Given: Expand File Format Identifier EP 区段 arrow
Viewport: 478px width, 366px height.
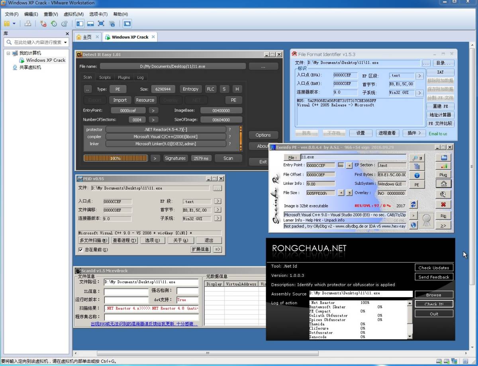Looking at the screenshot, I should 419,75.
